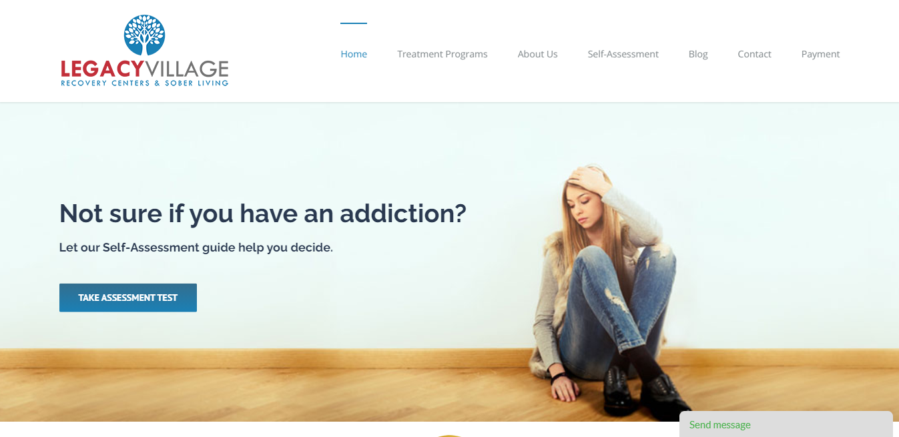
Task: Open the About Us page
Action: coord(537,54)
